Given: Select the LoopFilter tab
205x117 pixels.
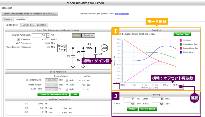Looking at the screenshot, I should click(21, 20).
